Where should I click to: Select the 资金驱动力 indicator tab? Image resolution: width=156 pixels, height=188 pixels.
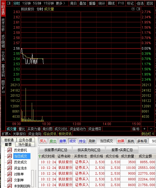pos(78,129)
